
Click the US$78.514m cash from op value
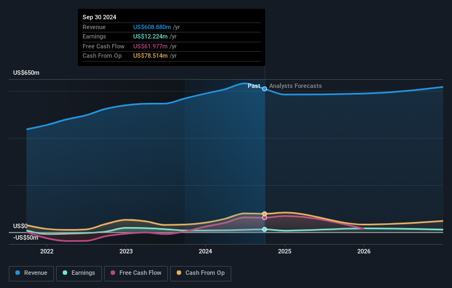pyautogui.click(x=150, y=56)
